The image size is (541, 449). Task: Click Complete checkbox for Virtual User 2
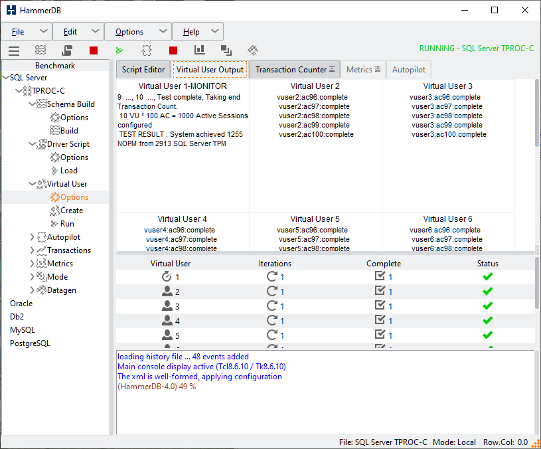pos(380,292)
